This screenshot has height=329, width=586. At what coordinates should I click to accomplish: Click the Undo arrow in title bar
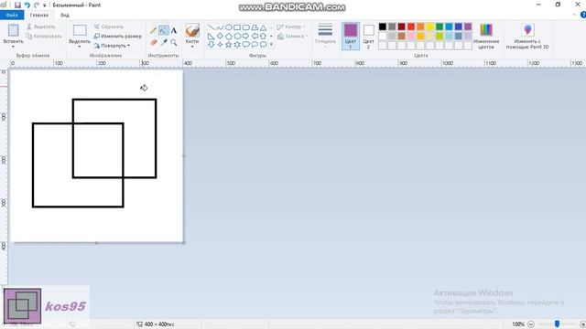[x=27, y=5]
